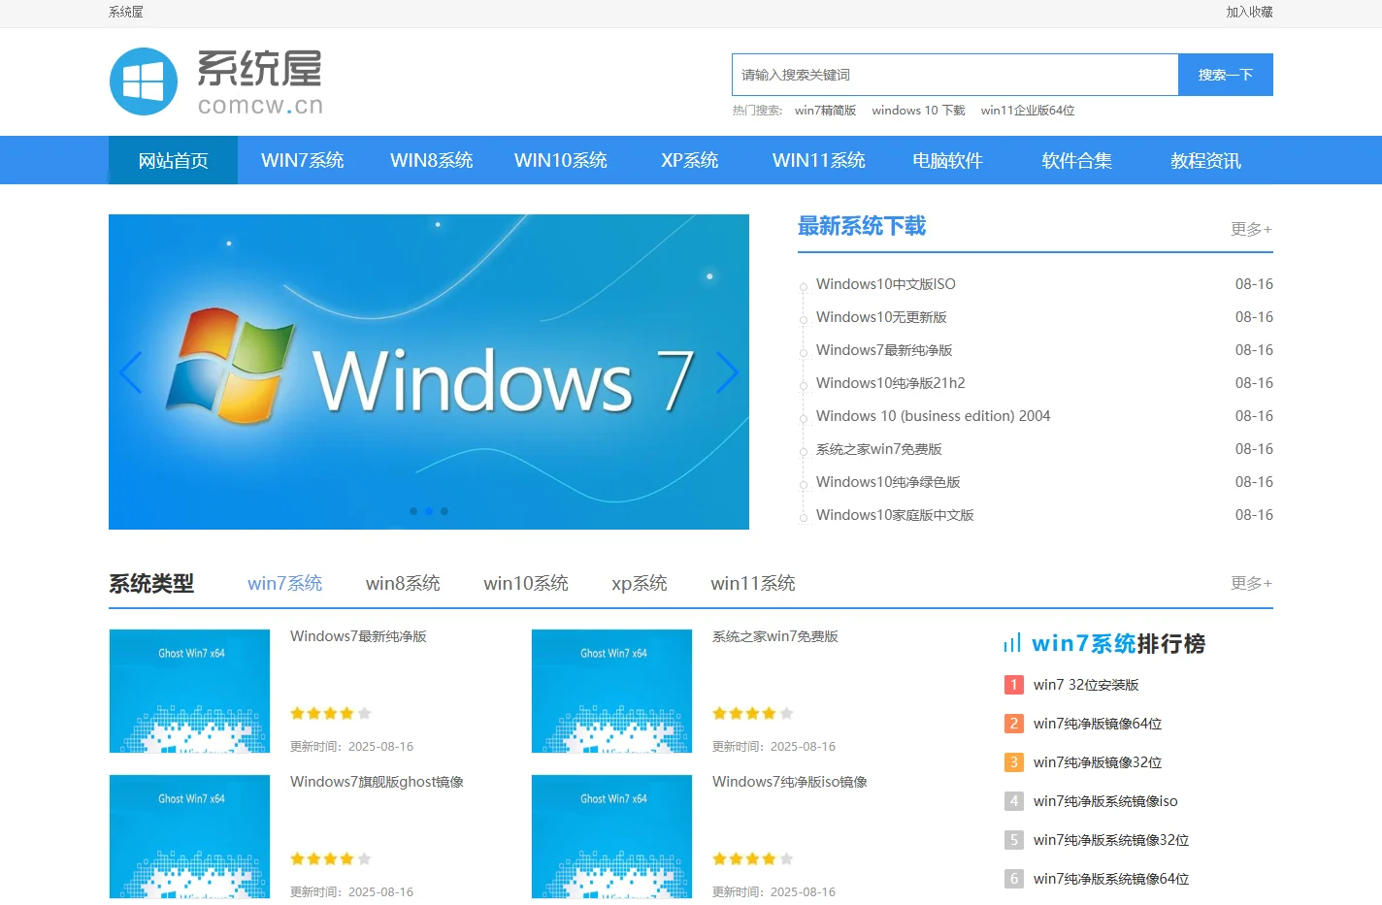Open Windows7最新纯净版 in latest downloads list
Image resolution: width=1382 pixels, height=905 pixels.
(x=884, y=350)
